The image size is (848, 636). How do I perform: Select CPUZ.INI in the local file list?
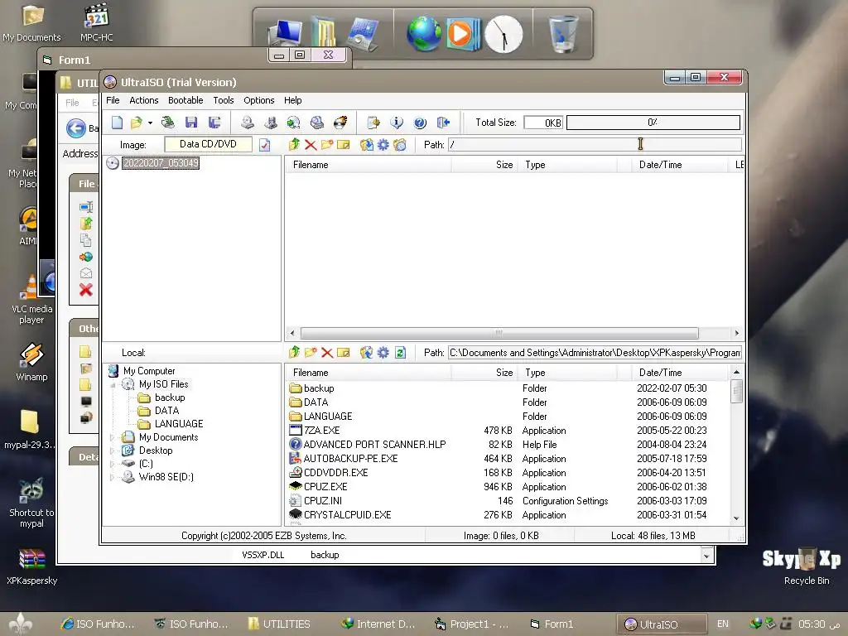tap(323, 501)
